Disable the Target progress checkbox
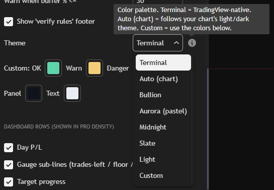 tap(9, 182)
